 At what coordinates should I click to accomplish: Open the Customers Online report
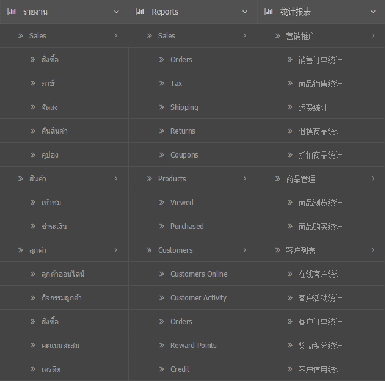point(198,274)
